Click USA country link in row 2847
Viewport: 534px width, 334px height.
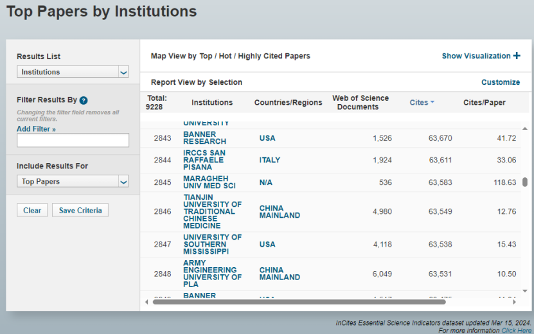click(x=267, y=244)
